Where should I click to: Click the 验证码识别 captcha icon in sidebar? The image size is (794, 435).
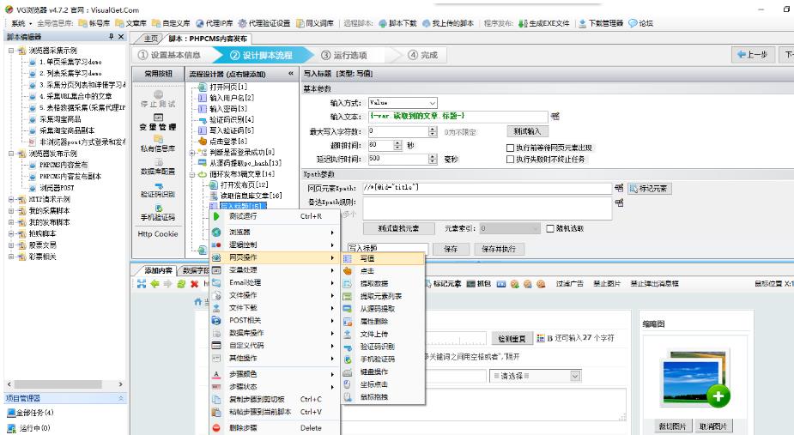pos(158,185)
